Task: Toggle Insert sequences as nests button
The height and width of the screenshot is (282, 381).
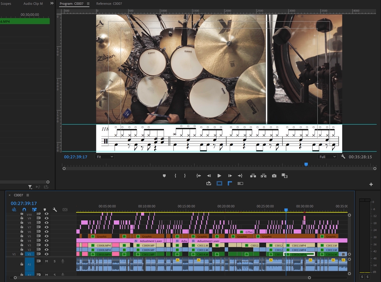Action: [x=14, y=209]
